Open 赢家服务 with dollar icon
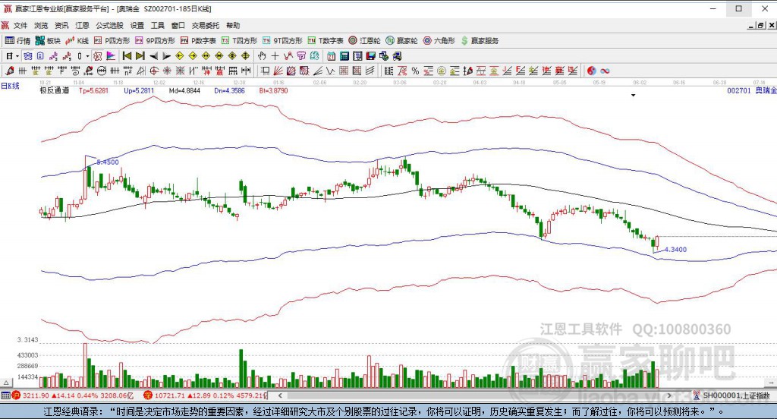This screenshot has width=777, height=419. (x=480, y=41)
